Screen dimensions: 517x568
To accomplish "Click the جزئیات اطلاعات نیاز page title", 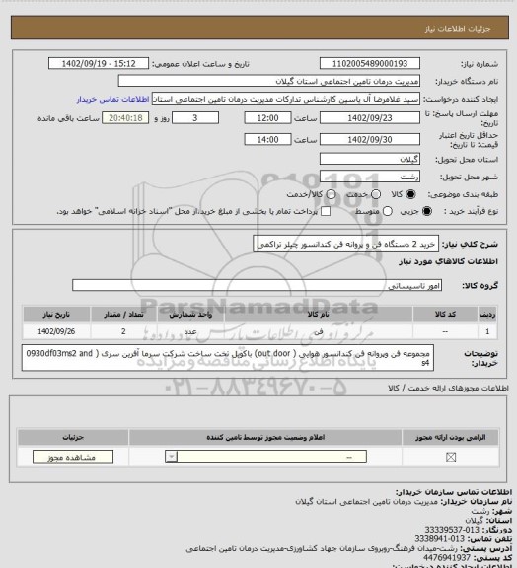I will click(458, 29).
